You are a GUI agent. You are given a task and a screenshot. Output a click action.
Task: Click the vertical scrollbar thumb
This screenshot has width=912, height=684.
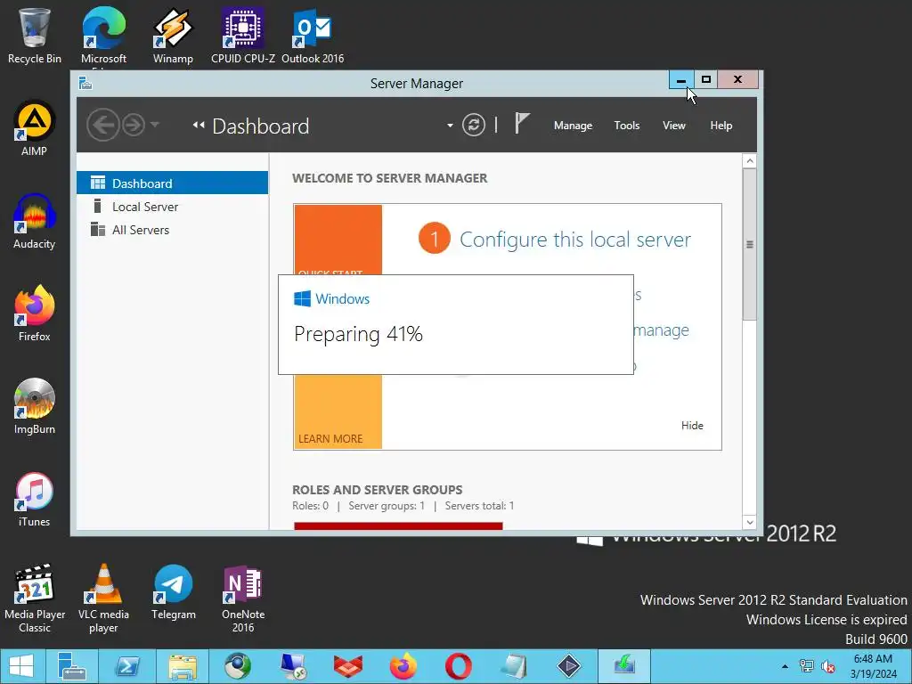point(750,244)
